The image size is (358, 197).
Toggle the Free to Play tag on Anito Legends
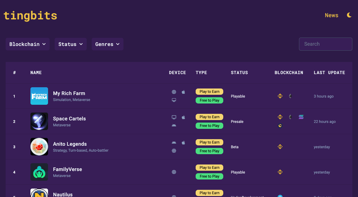click(x=209, y=151)
